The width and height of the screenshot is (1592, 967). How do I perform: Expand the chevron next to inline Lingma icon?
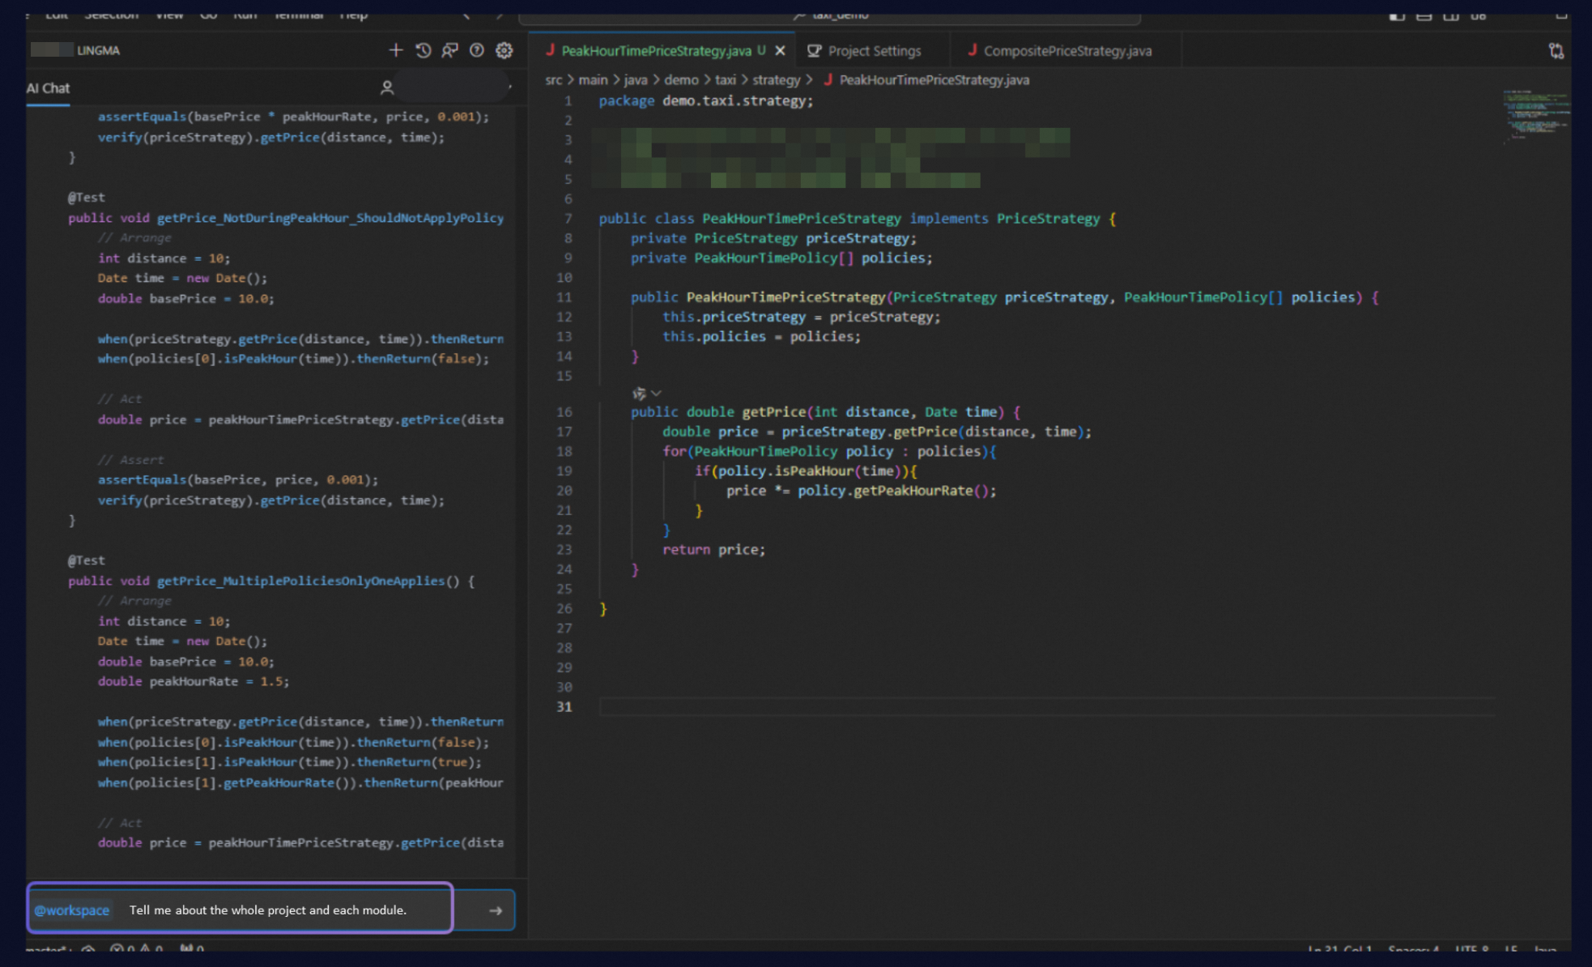(657, 394)
